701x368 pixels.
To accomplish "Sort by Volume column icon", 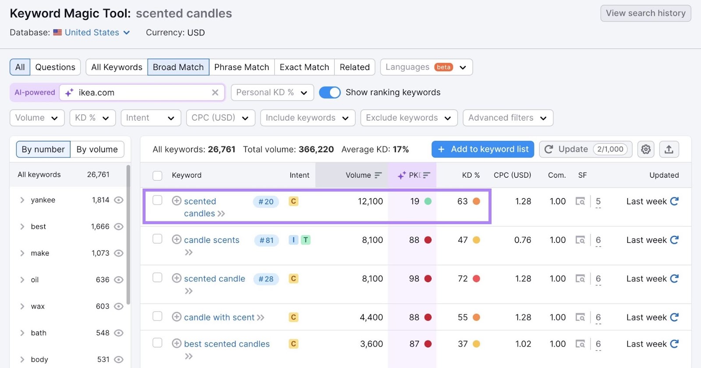I will pyautogui.click(x=378, y=175).
